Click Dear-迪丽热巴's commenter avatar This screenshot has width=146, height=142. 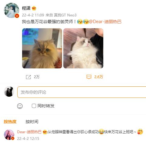[x=9, y=135]
